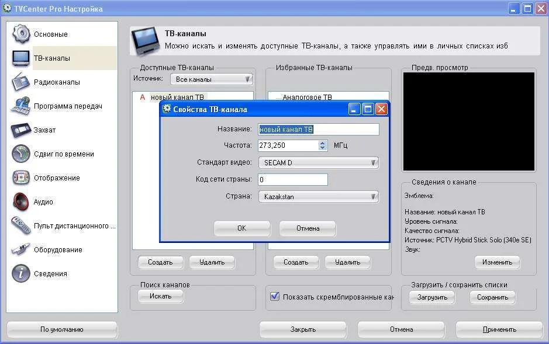Click Создать under Доступные ТВ-каналы
This screenshot has height=344, width=549.
160,262
